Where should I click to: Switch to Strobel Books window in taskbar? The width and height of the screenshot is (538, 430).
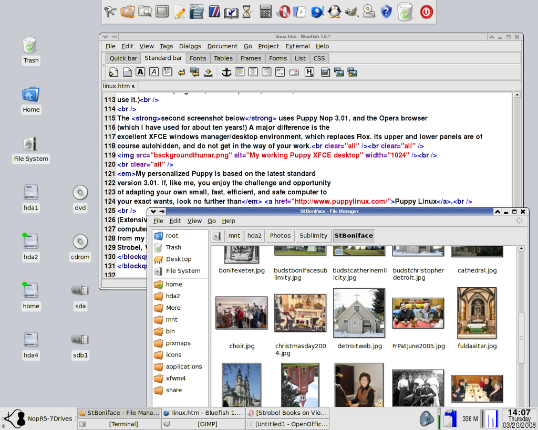click(287, 413)
